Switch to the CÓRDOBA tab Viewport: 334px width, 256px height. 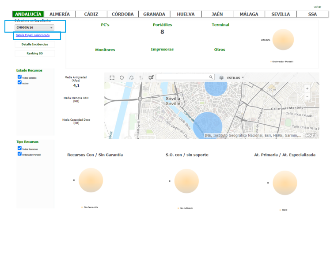123,14
